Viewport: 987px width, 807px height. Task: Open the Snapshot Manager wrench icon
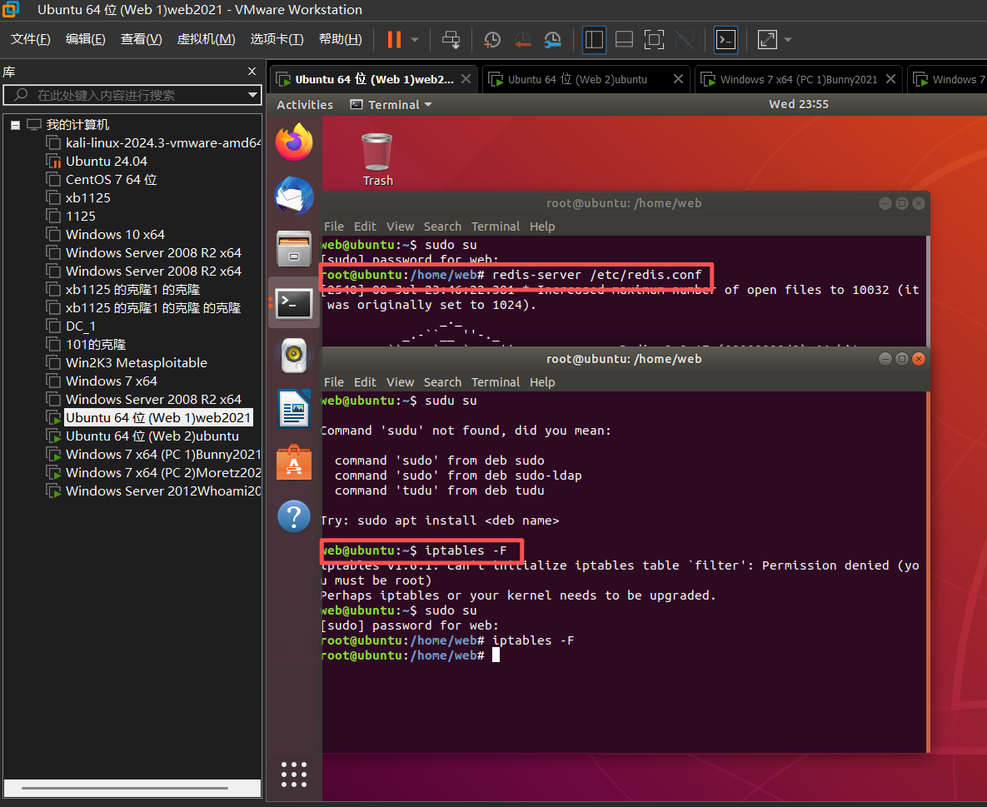[x=552, y=40]
